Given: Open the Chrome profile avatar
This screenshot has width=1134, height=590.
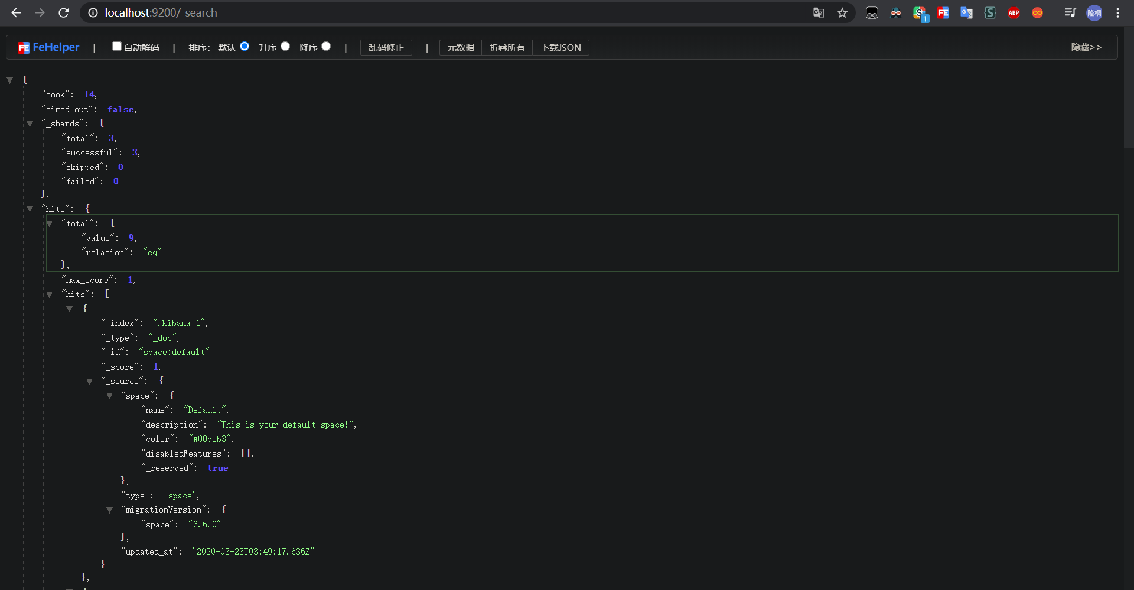Looking at the screenshot, I should click(x=1094, y=12).
